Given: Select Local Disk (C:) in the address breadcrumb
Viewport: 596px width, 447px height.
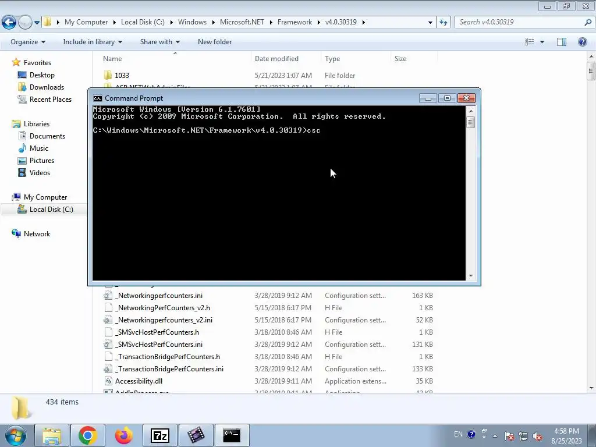Looking at the screenshot, I should coord(143,22).
